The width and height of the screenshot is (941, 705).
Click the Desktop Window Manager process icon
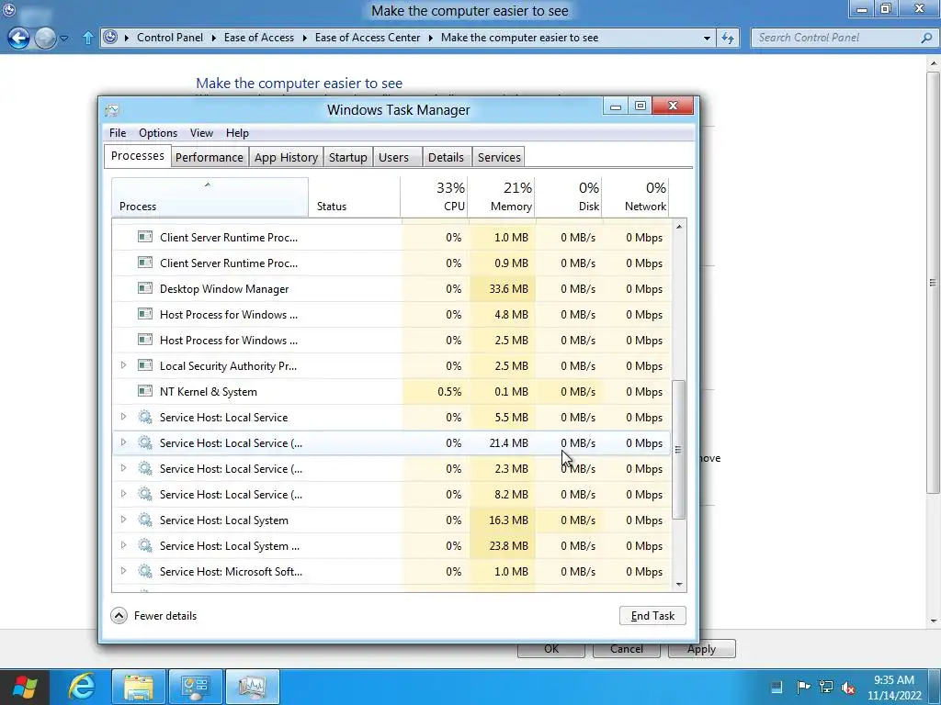145,288
